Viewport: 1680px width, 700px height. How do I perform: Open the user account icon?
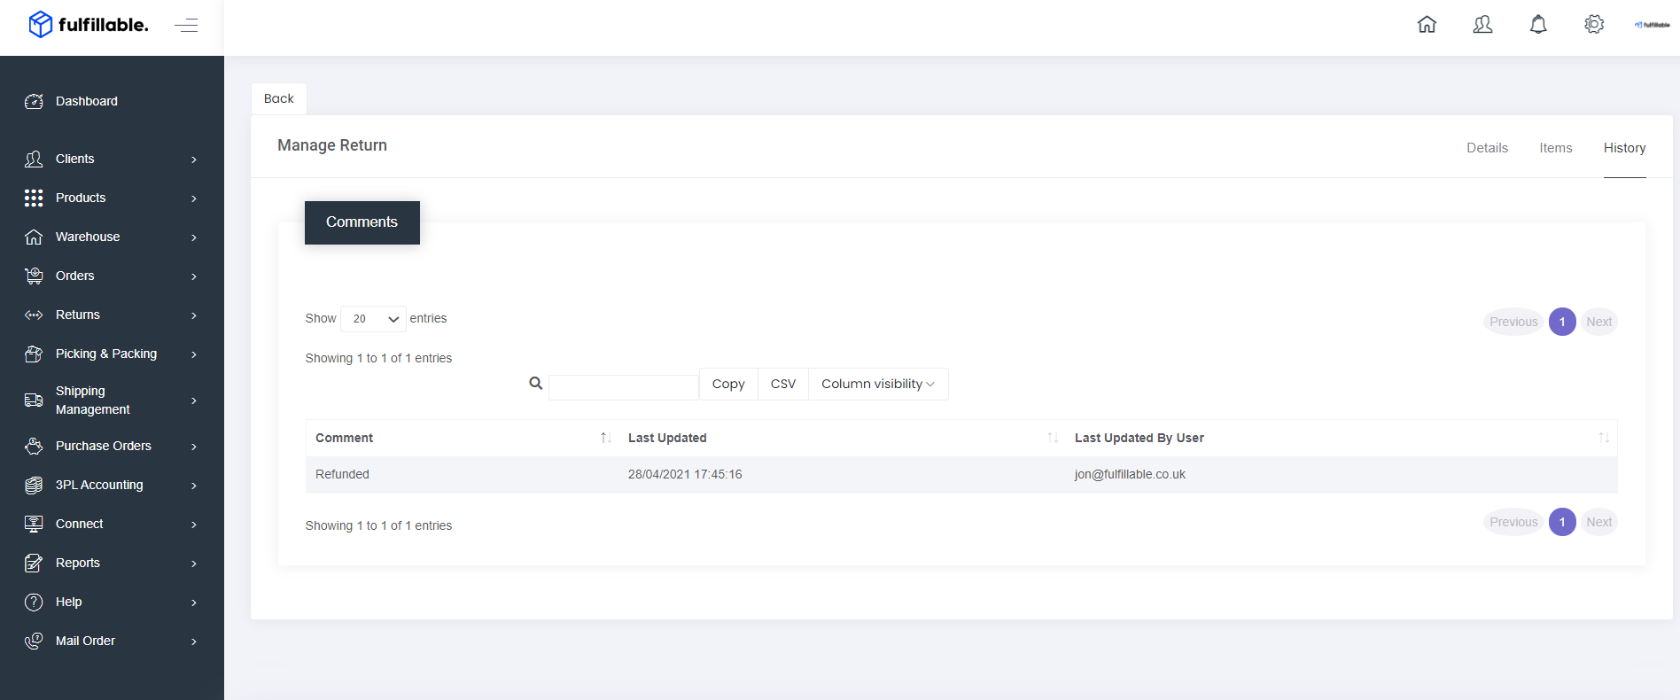(1482, 25)
